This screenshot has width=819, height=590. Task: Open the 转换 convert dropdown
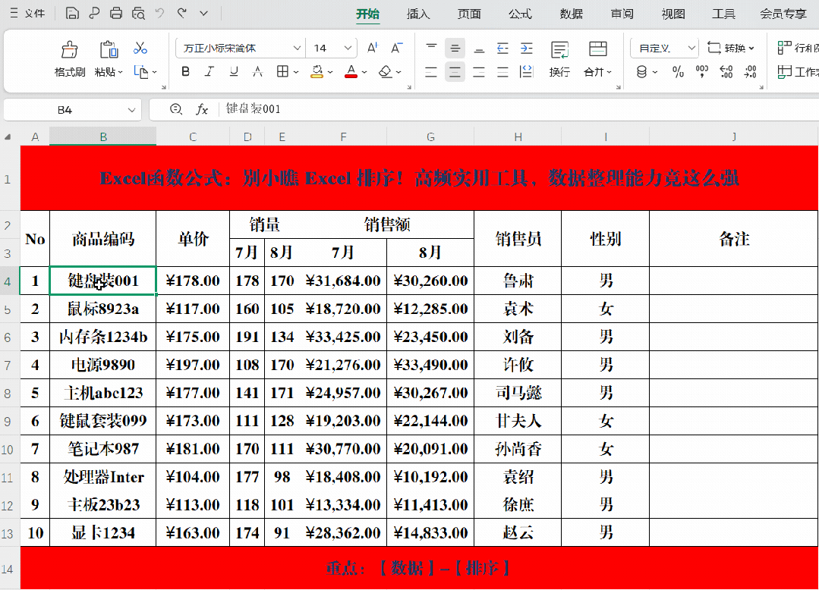coord(731,48)
